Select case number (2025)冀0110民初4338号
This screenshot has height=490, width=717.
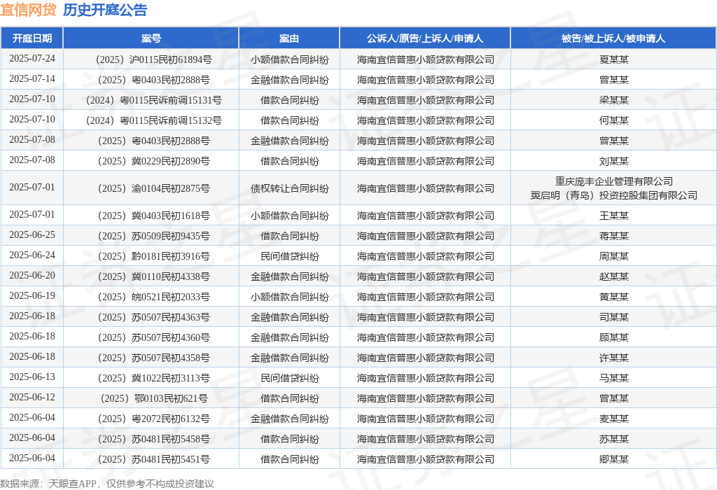click(x=153, y=276)
